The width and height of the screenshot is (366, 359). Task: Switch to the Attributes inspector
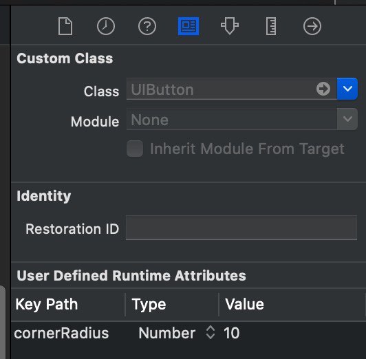tap(230, 26)
